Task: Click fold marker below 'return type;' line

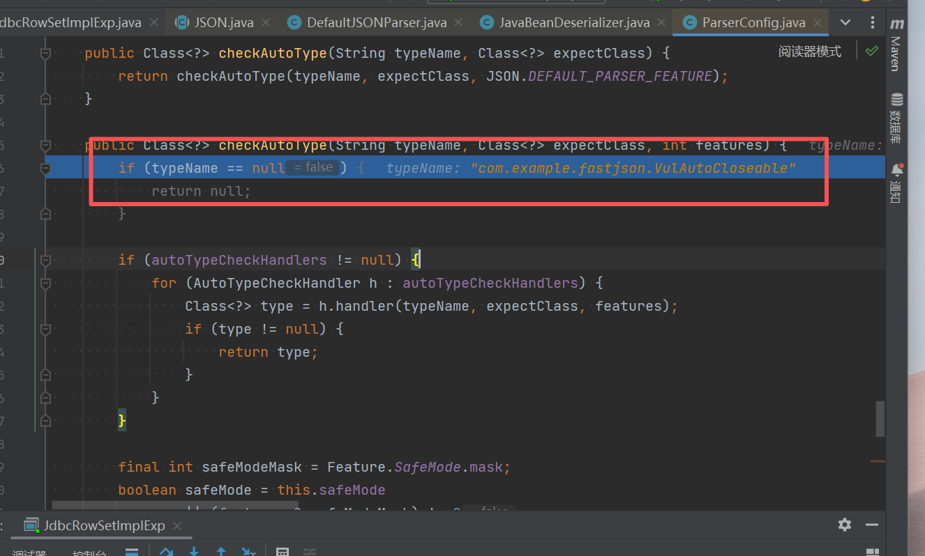Action: coord(46,375)
